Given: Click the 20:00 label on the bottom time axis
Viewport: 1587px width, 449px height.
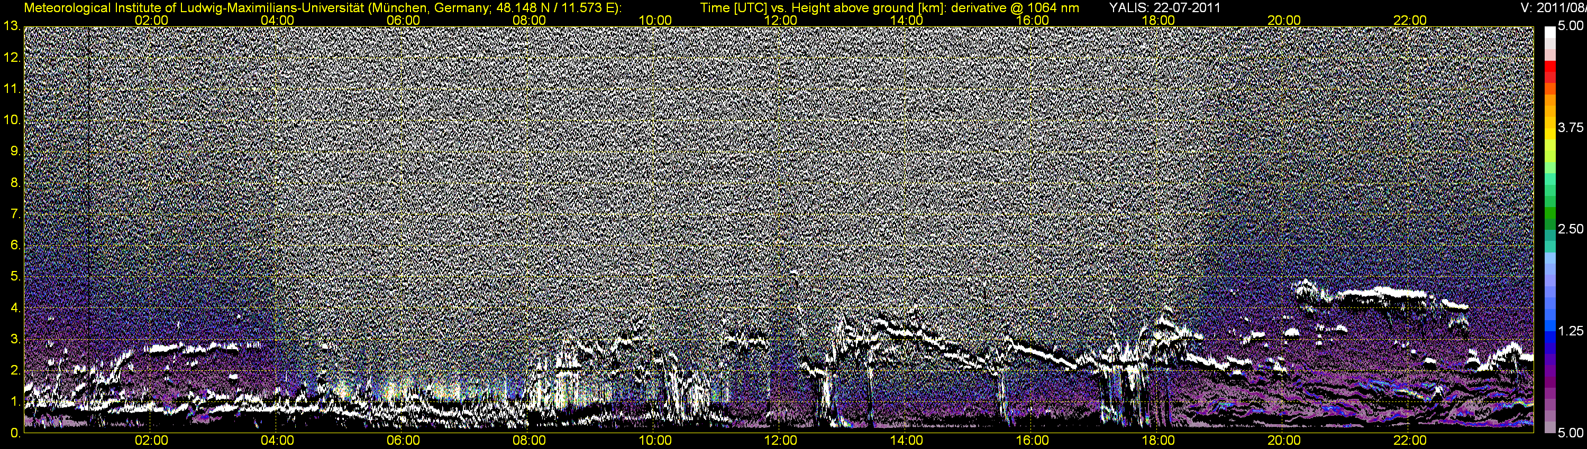Looking at the screenshot, I should pos(1284,441).
